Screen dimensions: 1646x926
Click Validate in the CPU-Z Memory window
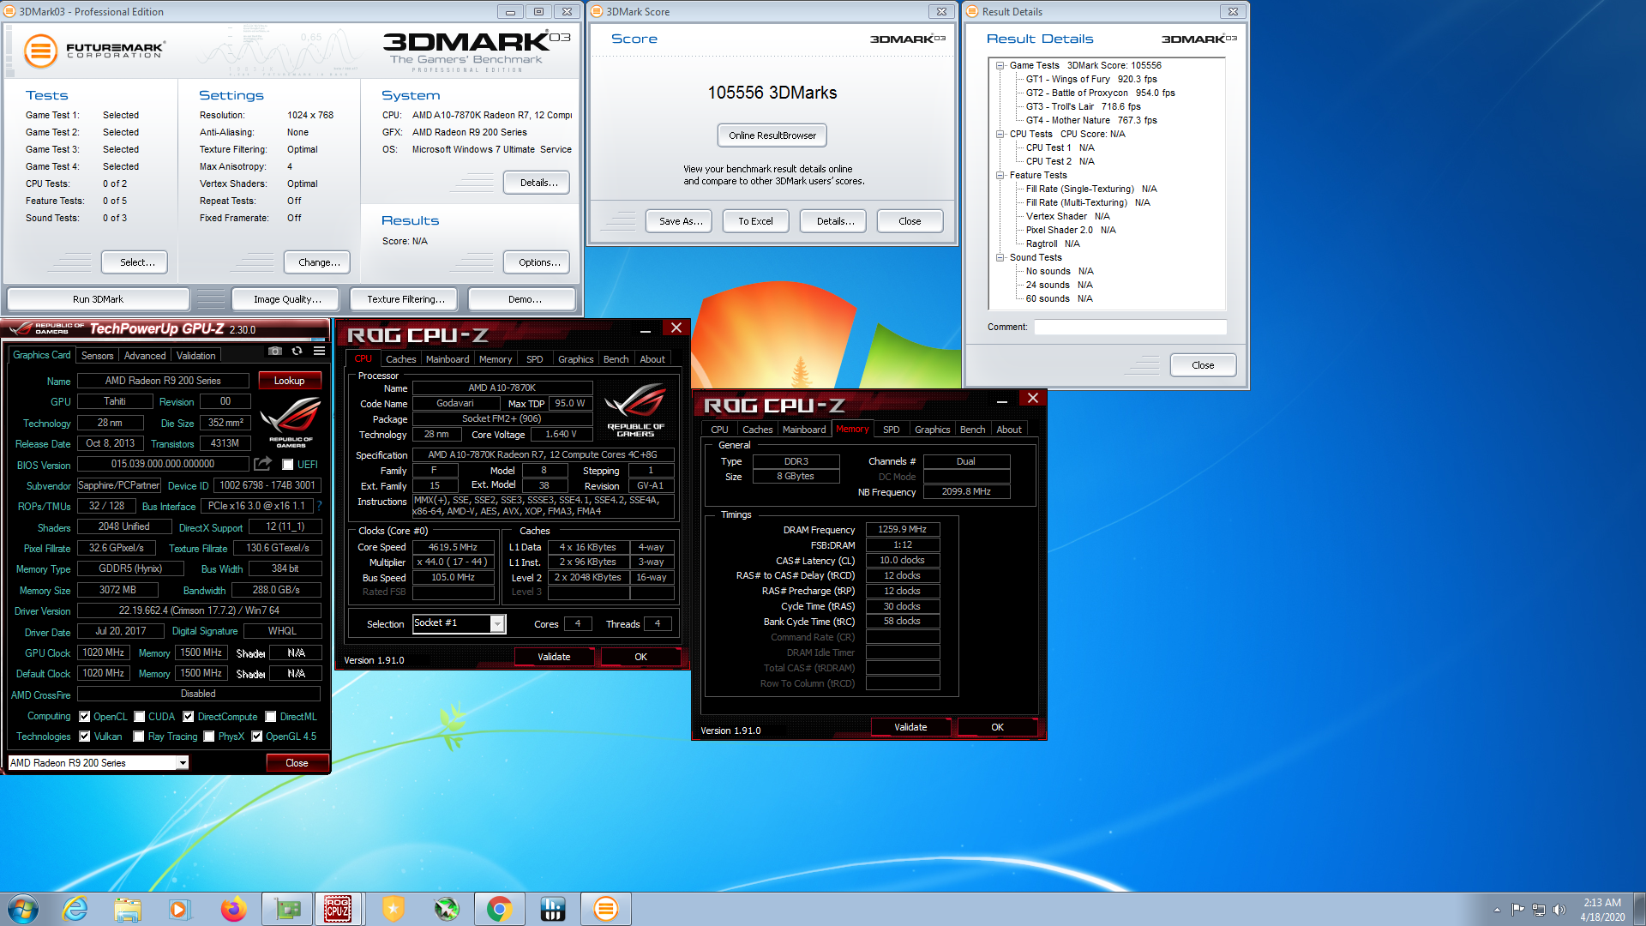tap(910, 727)
